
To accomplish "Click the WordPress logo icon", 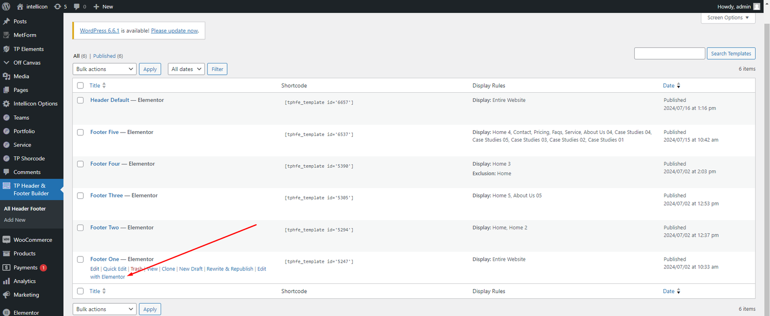I will (6, 6).
